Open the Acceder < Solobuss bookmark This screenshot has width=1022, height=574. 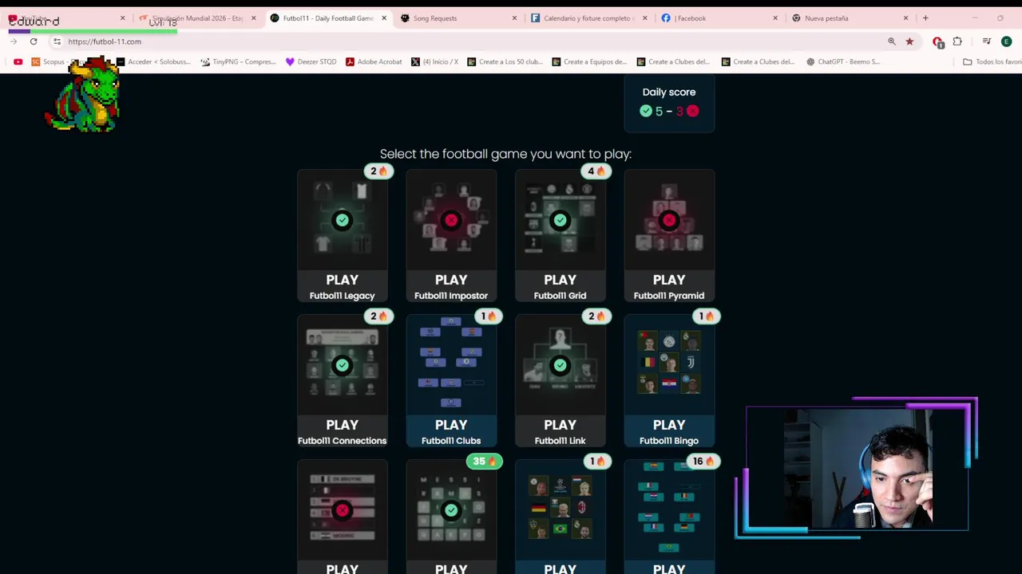[x=154, y=61]
